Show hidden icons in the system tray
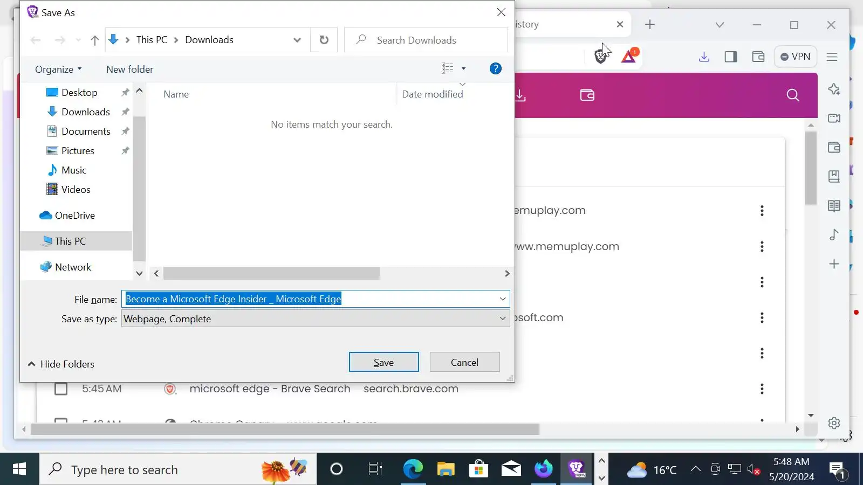This screenshot has width=863, height=485. (696, 469)
